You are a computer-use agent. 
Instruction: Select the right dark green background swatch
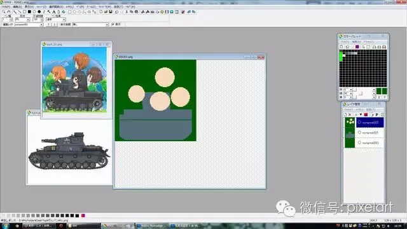click(385, 91)
